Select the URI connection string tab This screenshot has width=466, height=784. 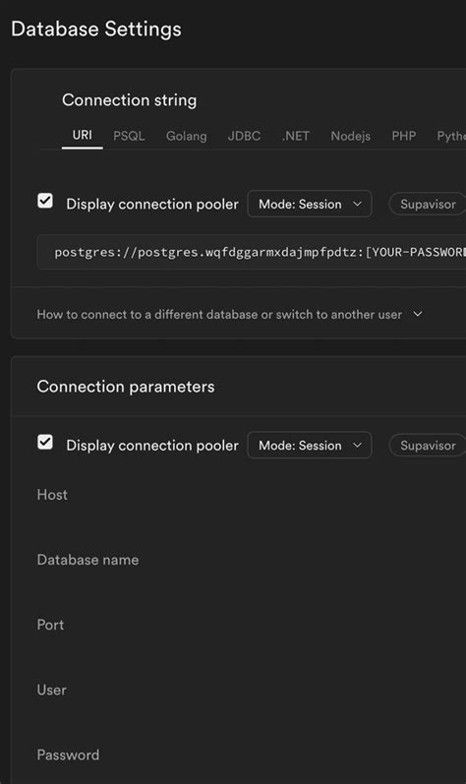click(82, 136)
